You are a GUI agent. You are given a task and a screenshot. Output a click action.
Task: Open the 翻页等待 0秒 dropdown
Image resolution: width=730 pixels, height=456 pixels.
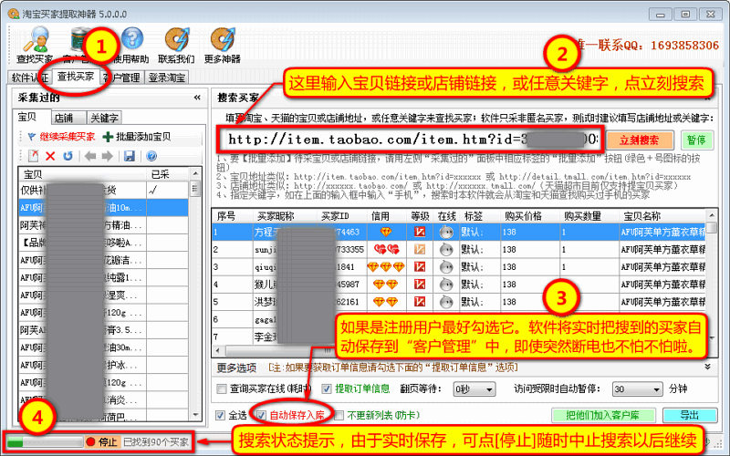(x=474, y=389)
